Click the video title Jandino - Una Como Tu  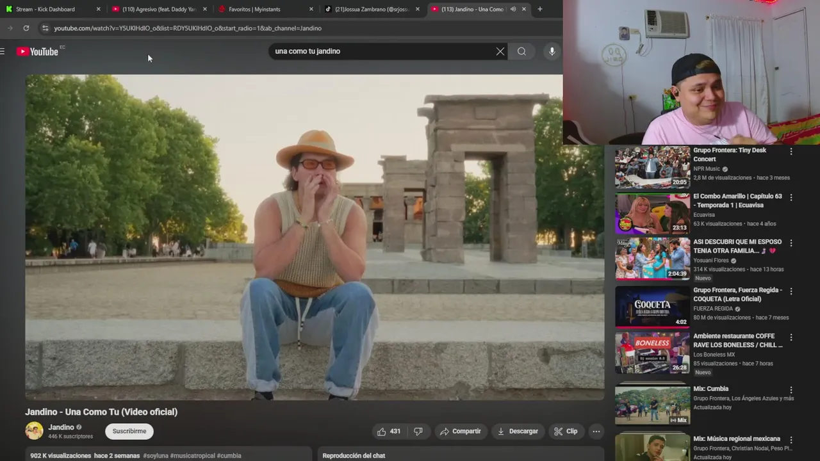tap(101, 412)
